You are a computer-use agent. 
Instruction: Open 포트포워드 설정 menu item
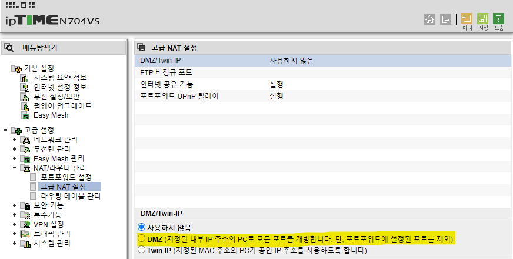(x=66, y=177)
